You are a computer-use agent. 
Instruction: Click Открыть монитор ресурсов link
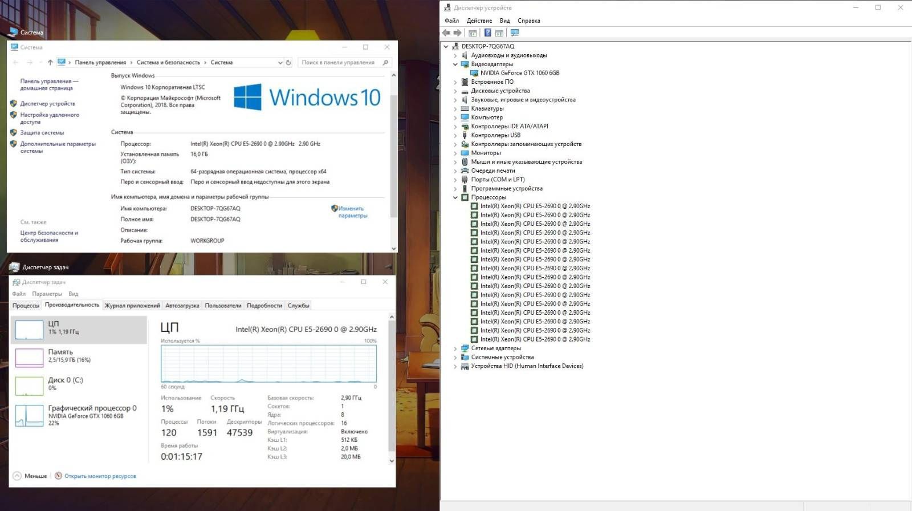100,476
